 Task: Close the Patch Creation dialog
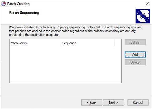(x=147, y=4)
